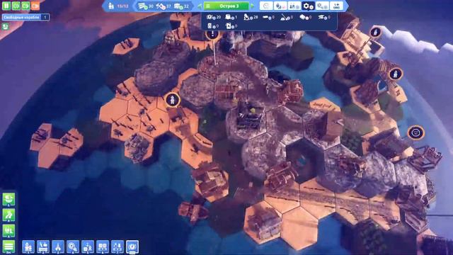The height and width of the screenshot is (255, 453).
Task: Toggle the road-building green sidebar button
Action: click(8, 215)
